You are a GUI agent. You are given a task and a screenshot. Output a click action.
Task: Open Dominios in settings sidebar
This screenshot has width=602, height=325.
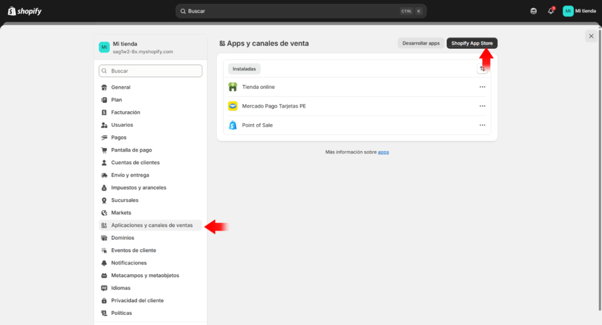pos(122,238)
